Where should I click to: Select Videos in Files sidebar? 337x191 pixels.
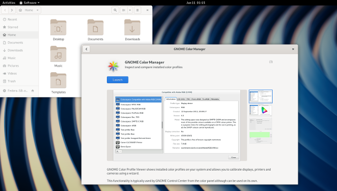(19, 74)
